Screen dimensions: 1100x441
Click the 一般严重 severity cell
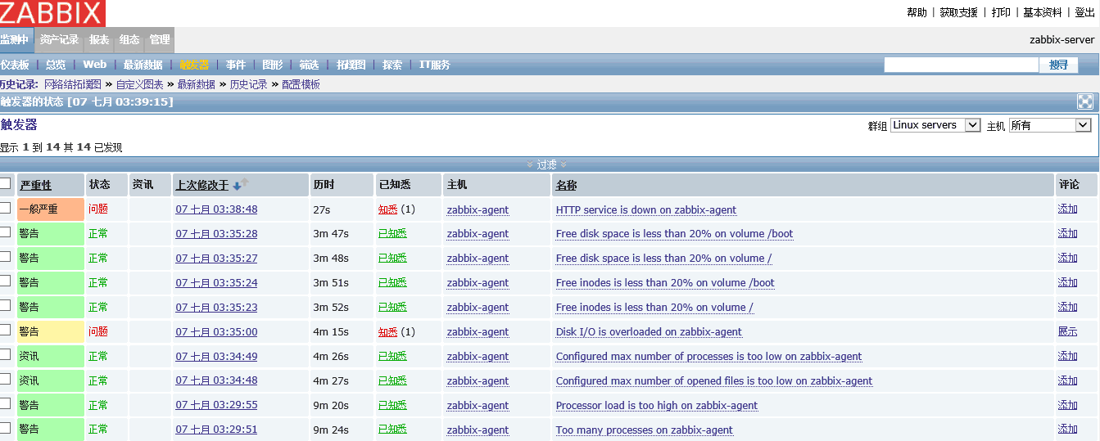50,209
